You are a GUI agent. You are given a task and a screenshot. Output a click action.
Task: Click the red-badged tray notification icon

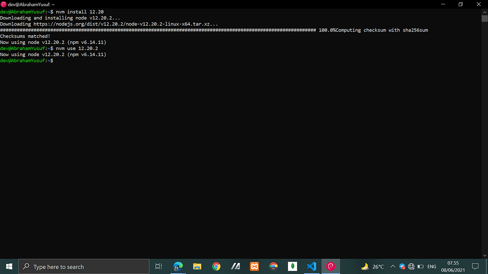point(402,266)
